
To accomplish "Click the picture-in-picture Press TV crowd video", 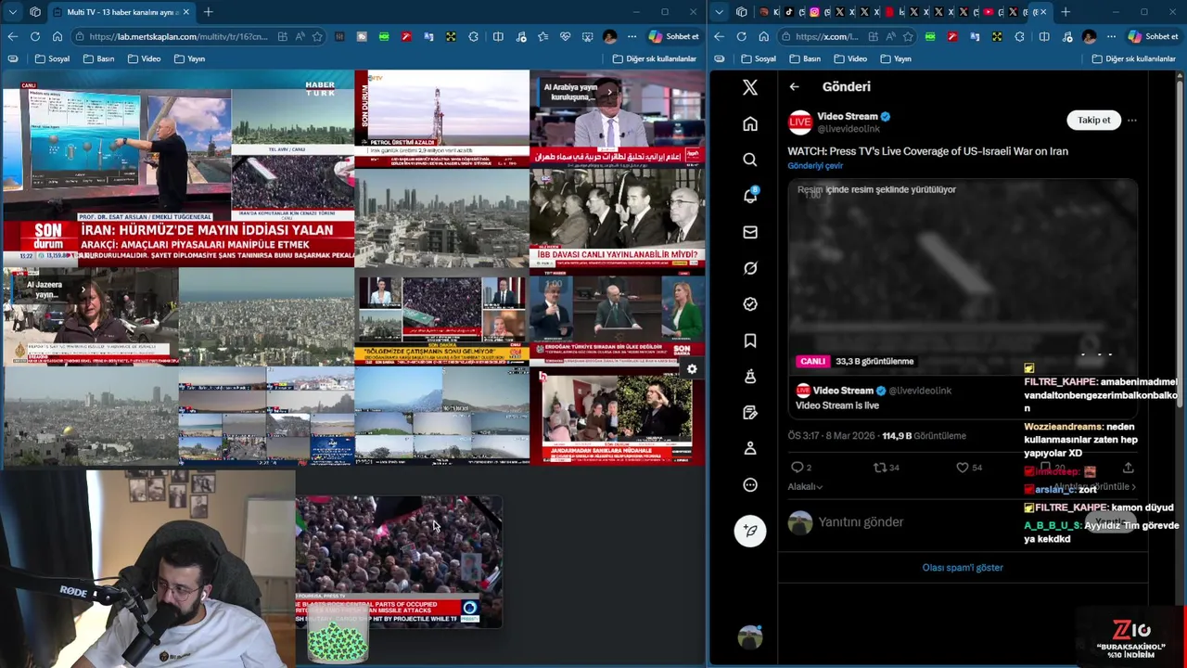I will (x=399, y=562).
